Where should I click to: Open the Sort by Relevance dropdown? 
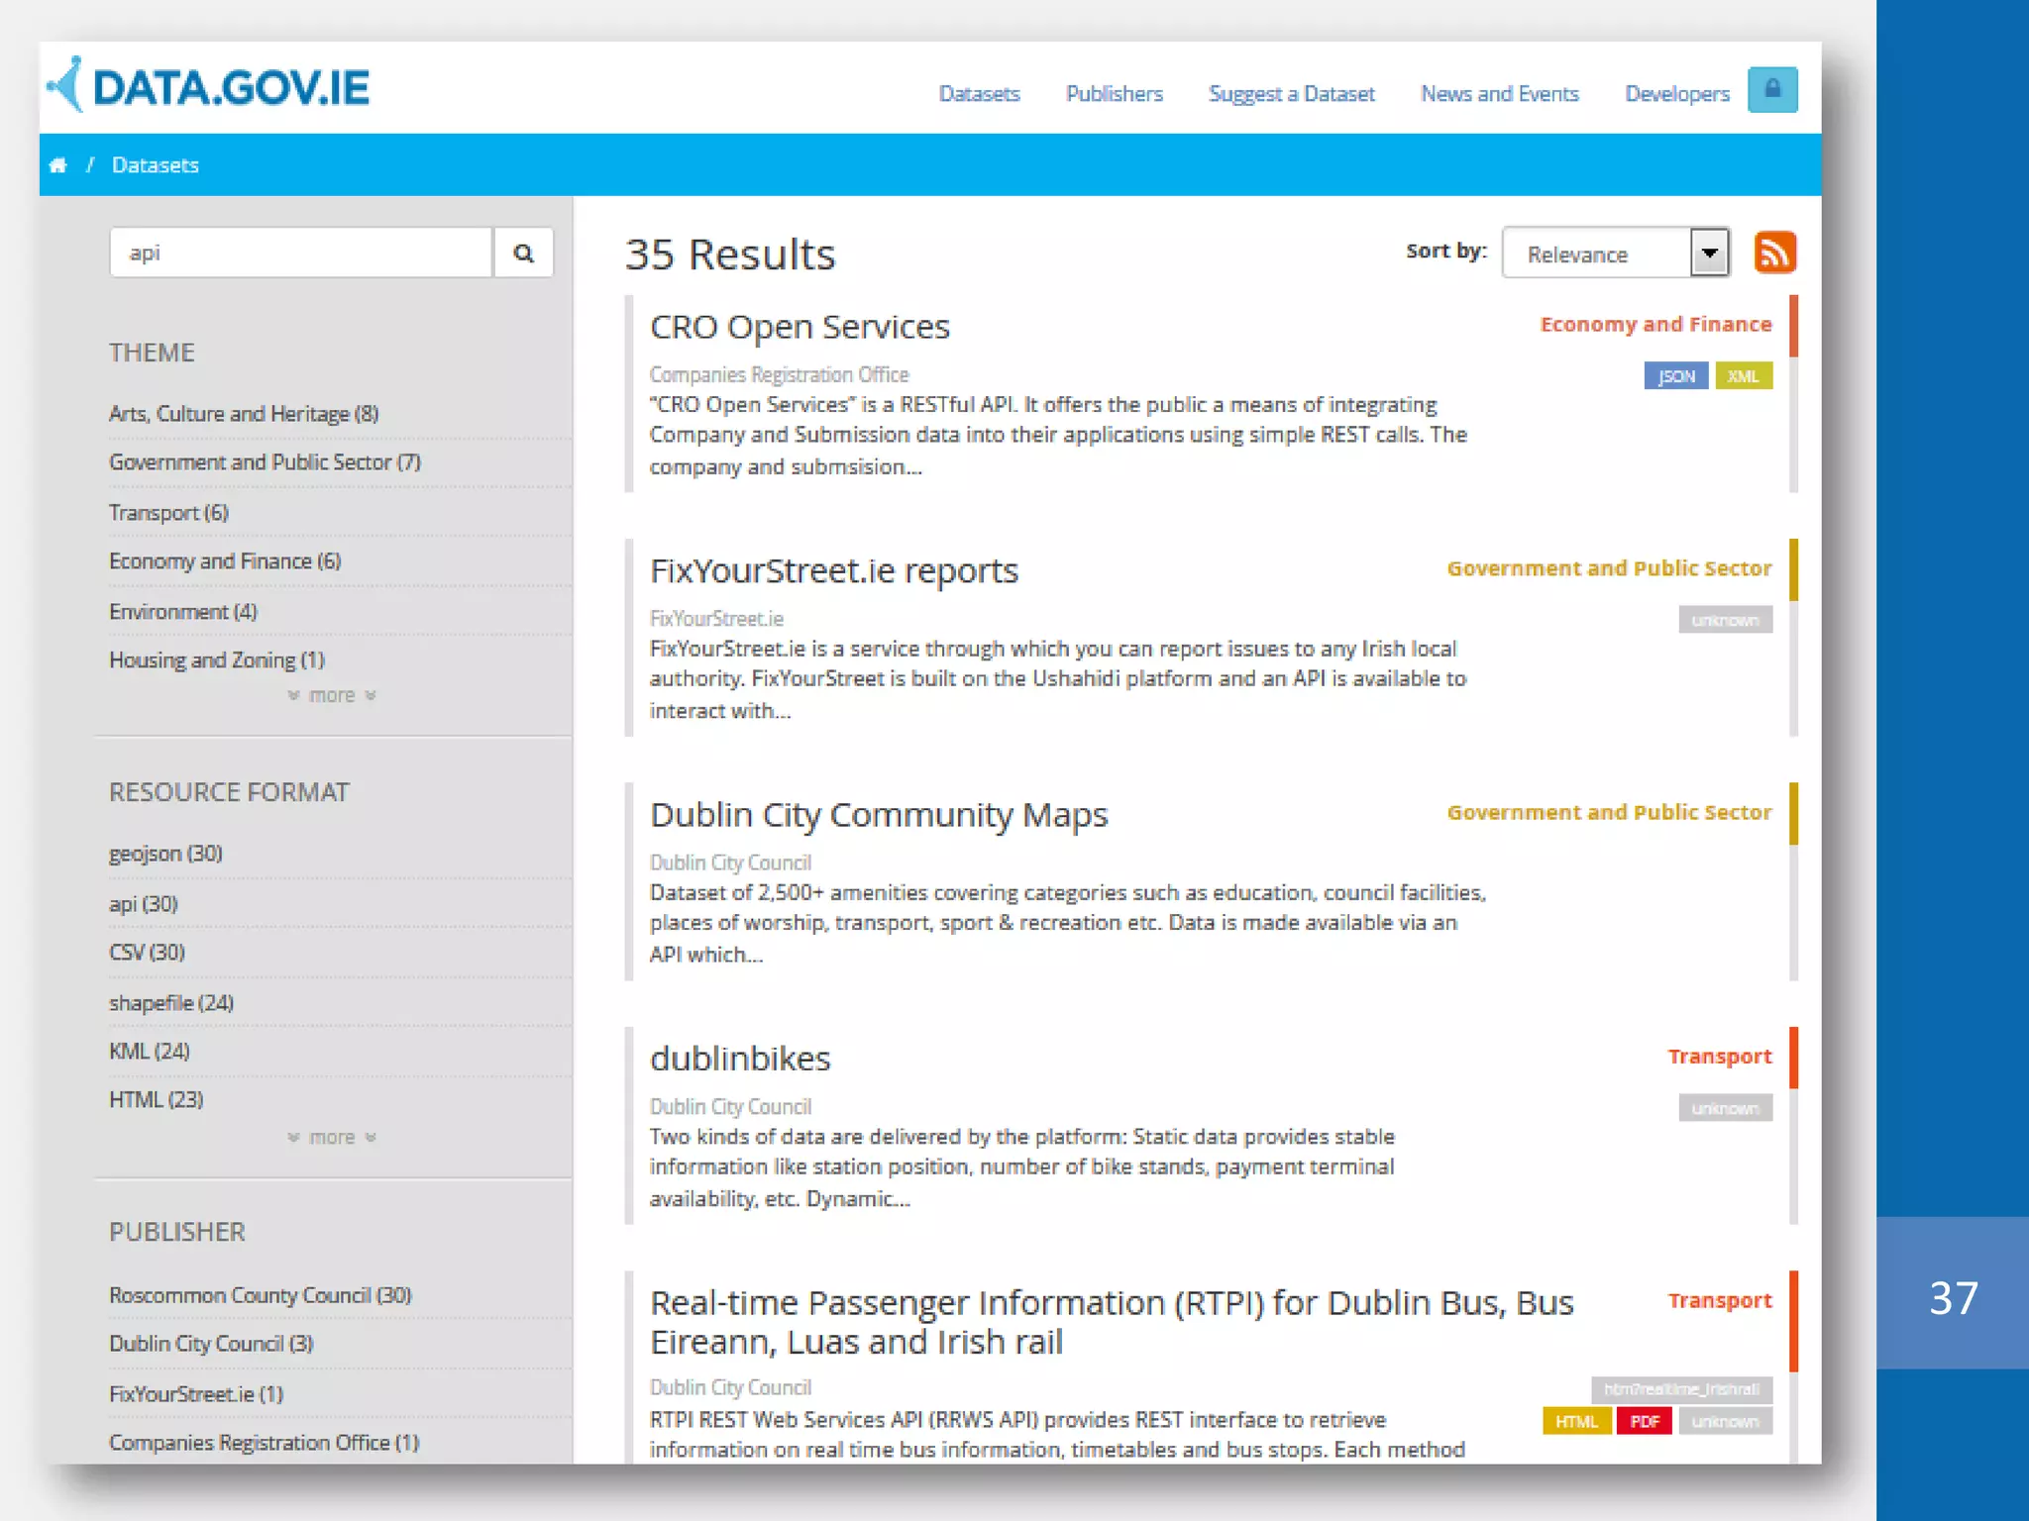pos(1615,254)
